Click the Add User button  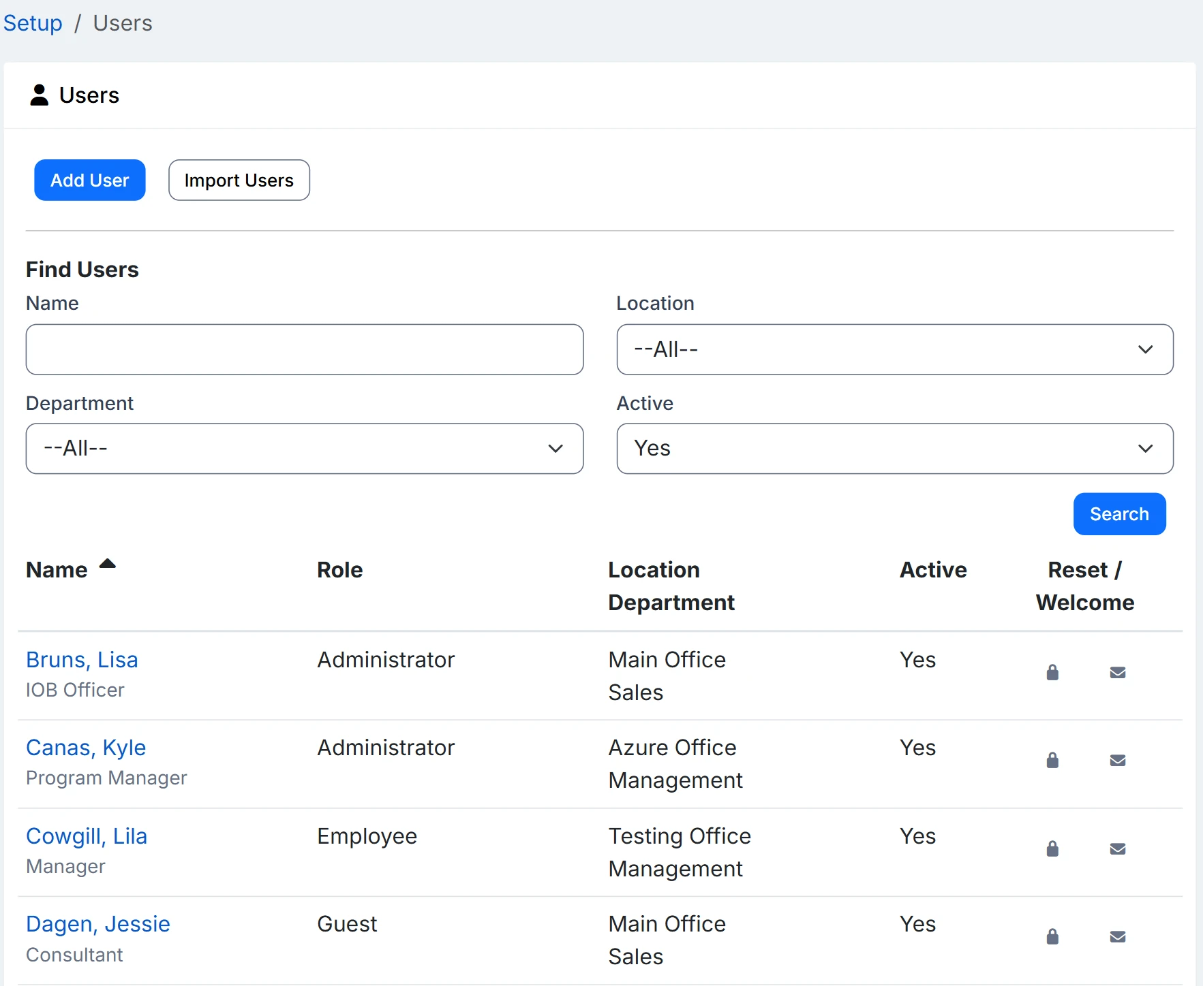coord(90,180)
